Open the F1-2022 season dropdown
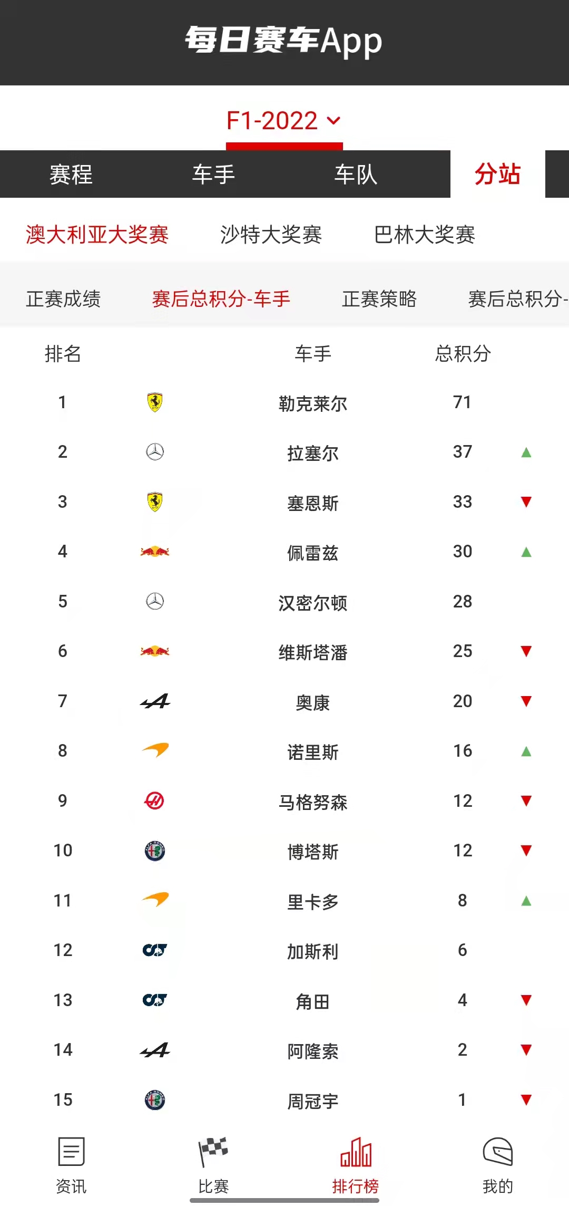 pyautogui.click(x=283, y=121)
